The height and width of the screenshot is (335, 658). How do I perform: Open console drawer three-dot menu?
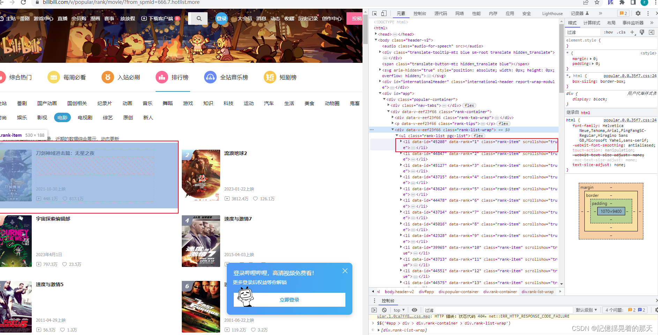pos(375,300)
